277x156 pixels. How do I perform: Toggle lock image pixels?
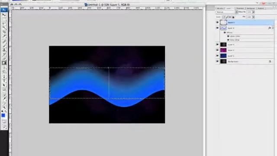(227, 17)
